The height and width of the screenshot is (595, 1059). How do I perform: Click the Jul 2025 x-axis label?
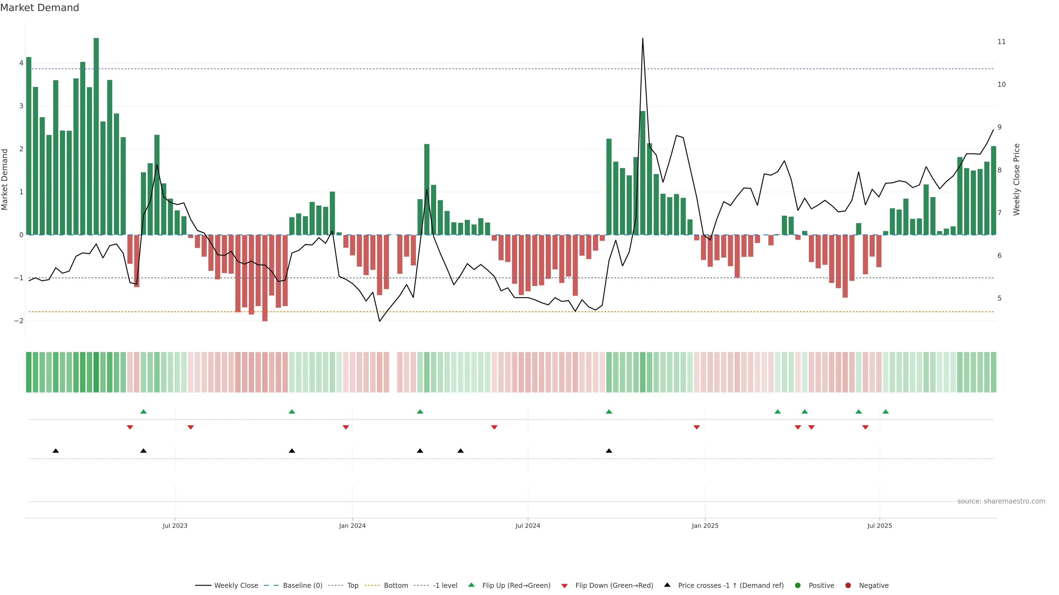[879, 526]
